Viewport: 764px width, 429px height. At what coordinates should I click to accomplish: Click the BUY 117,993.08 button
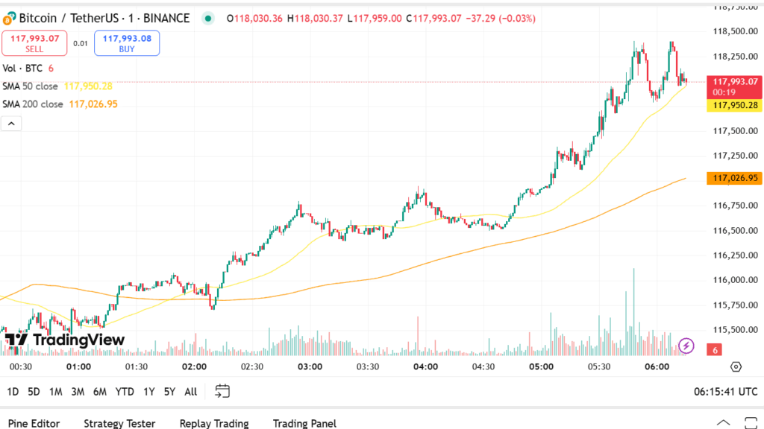tap(127, 43)
